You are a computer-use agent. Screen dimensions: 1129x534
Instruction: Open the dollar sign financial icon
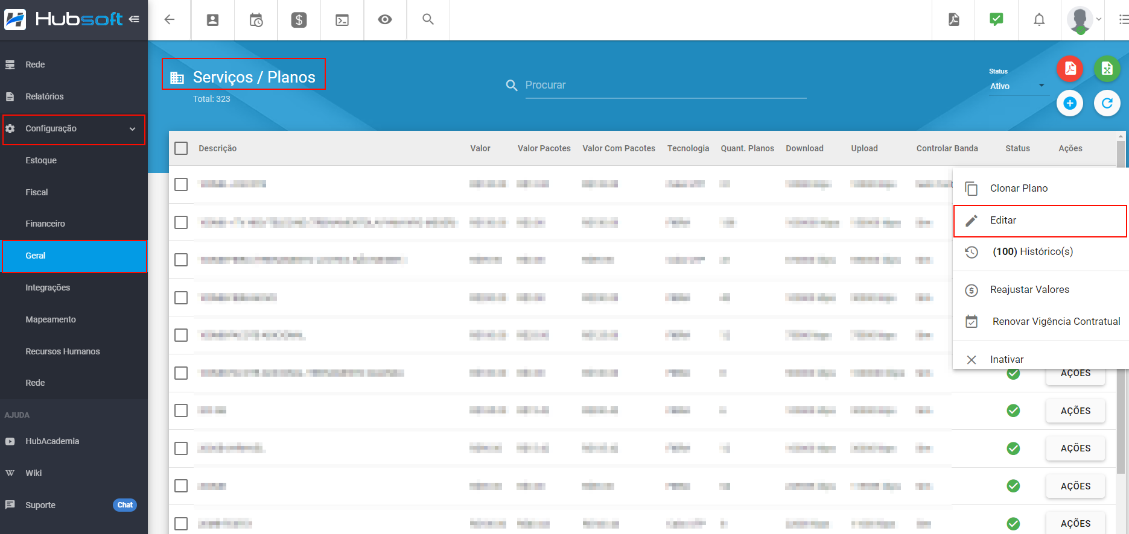click(299, 20)
